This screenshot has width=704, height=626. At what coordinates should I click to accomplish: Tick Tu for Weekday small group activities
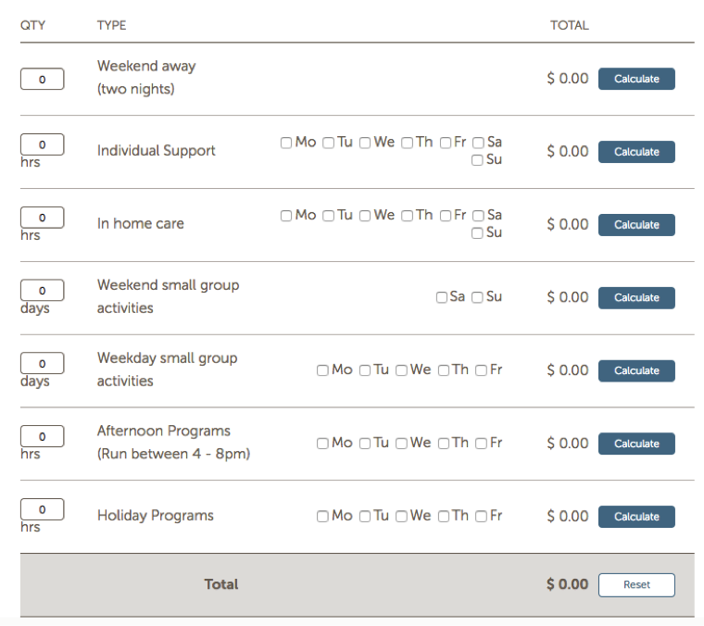tap(365, 370)
